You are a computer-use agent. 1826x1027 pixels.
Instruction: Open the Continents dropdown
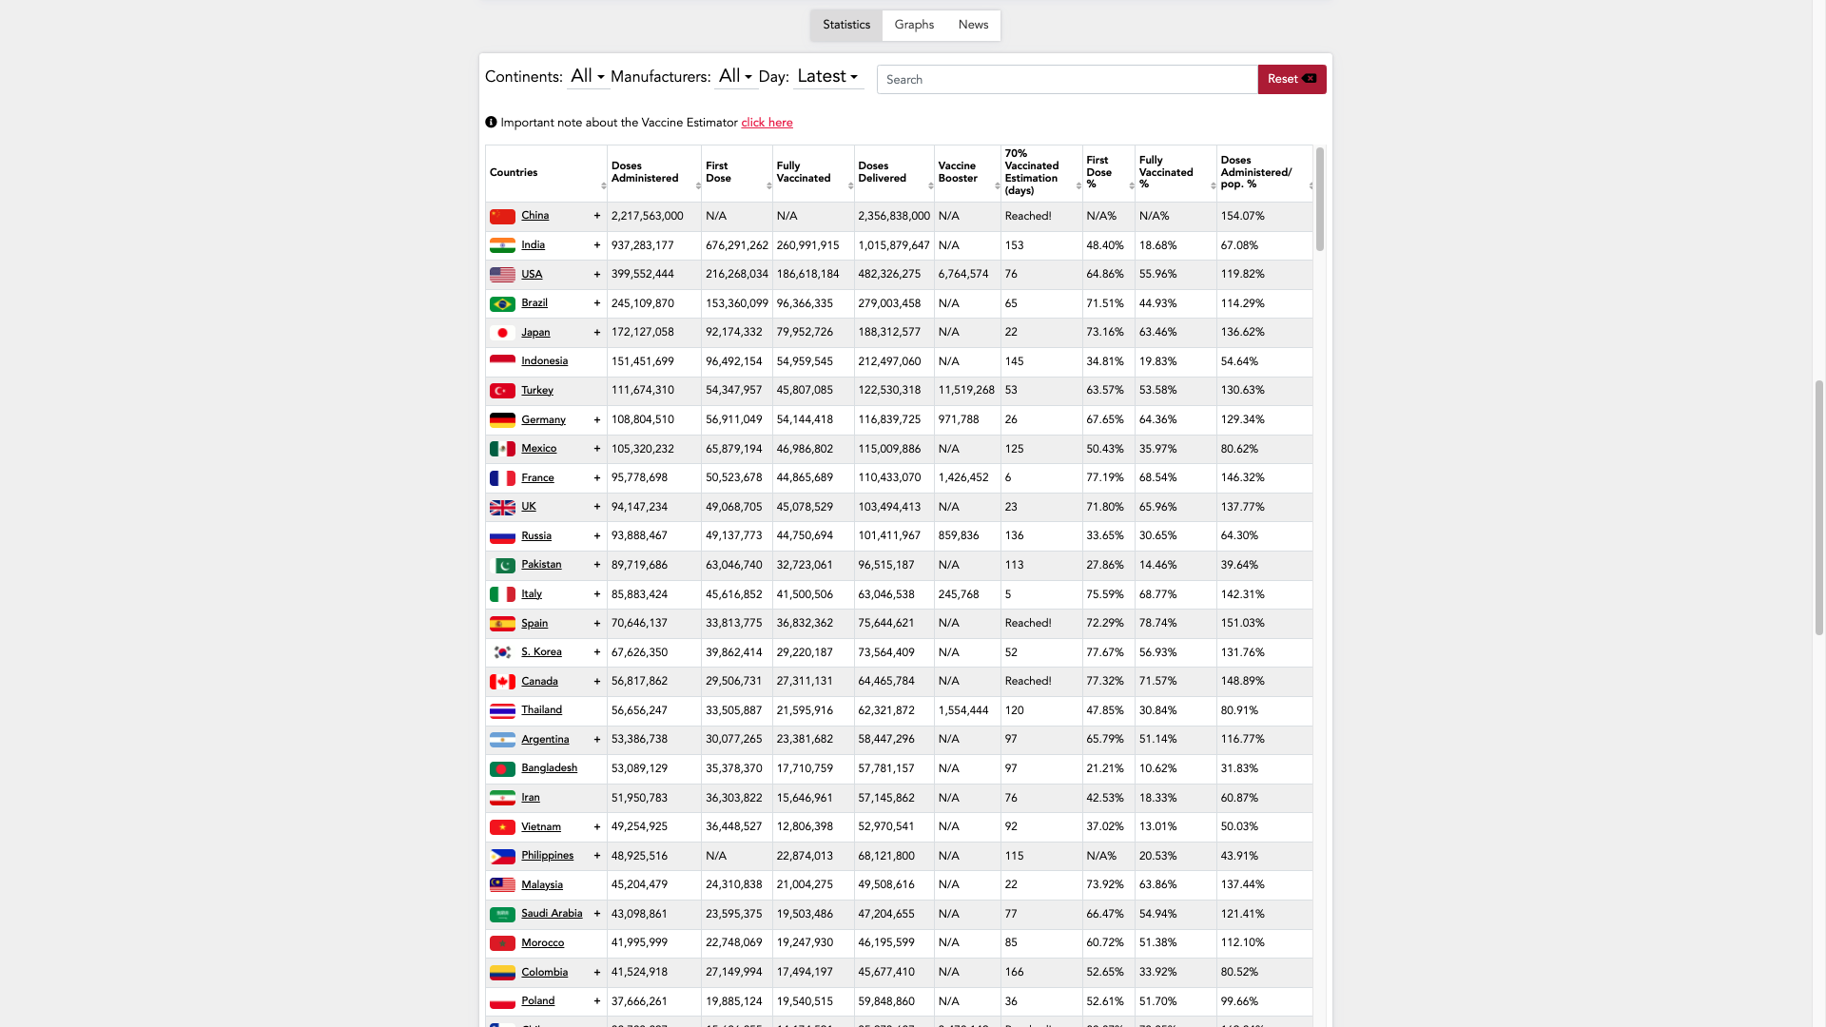[587, 76]
